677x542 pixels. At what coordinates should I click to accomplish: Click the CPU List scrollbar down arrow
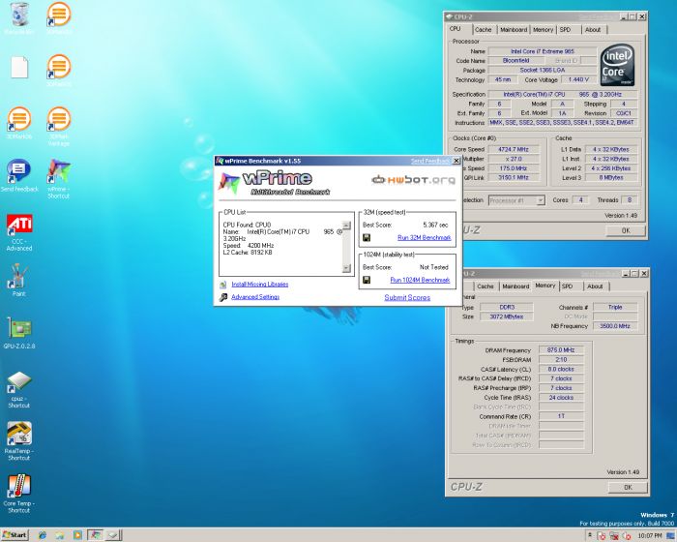(346, 268)
